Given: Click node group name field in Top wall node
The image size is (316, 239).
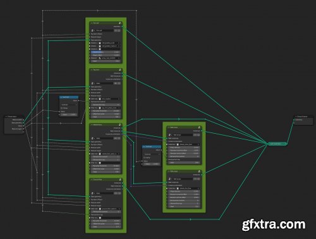Looking at the screenshot, I should [x=104, y=30].
